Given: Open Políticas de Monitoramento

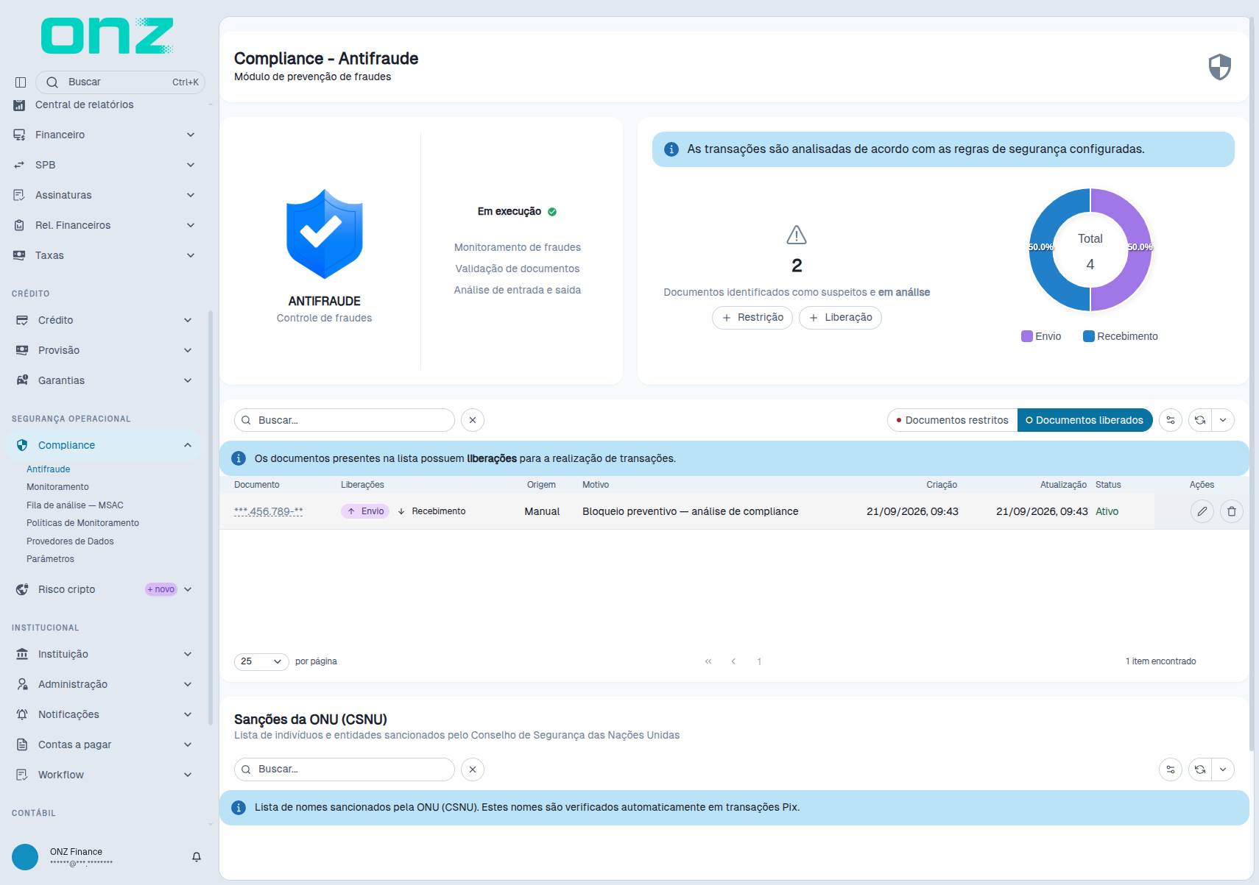Looking at the screenshot, I should pyautogui.click(x=82, y=523).
